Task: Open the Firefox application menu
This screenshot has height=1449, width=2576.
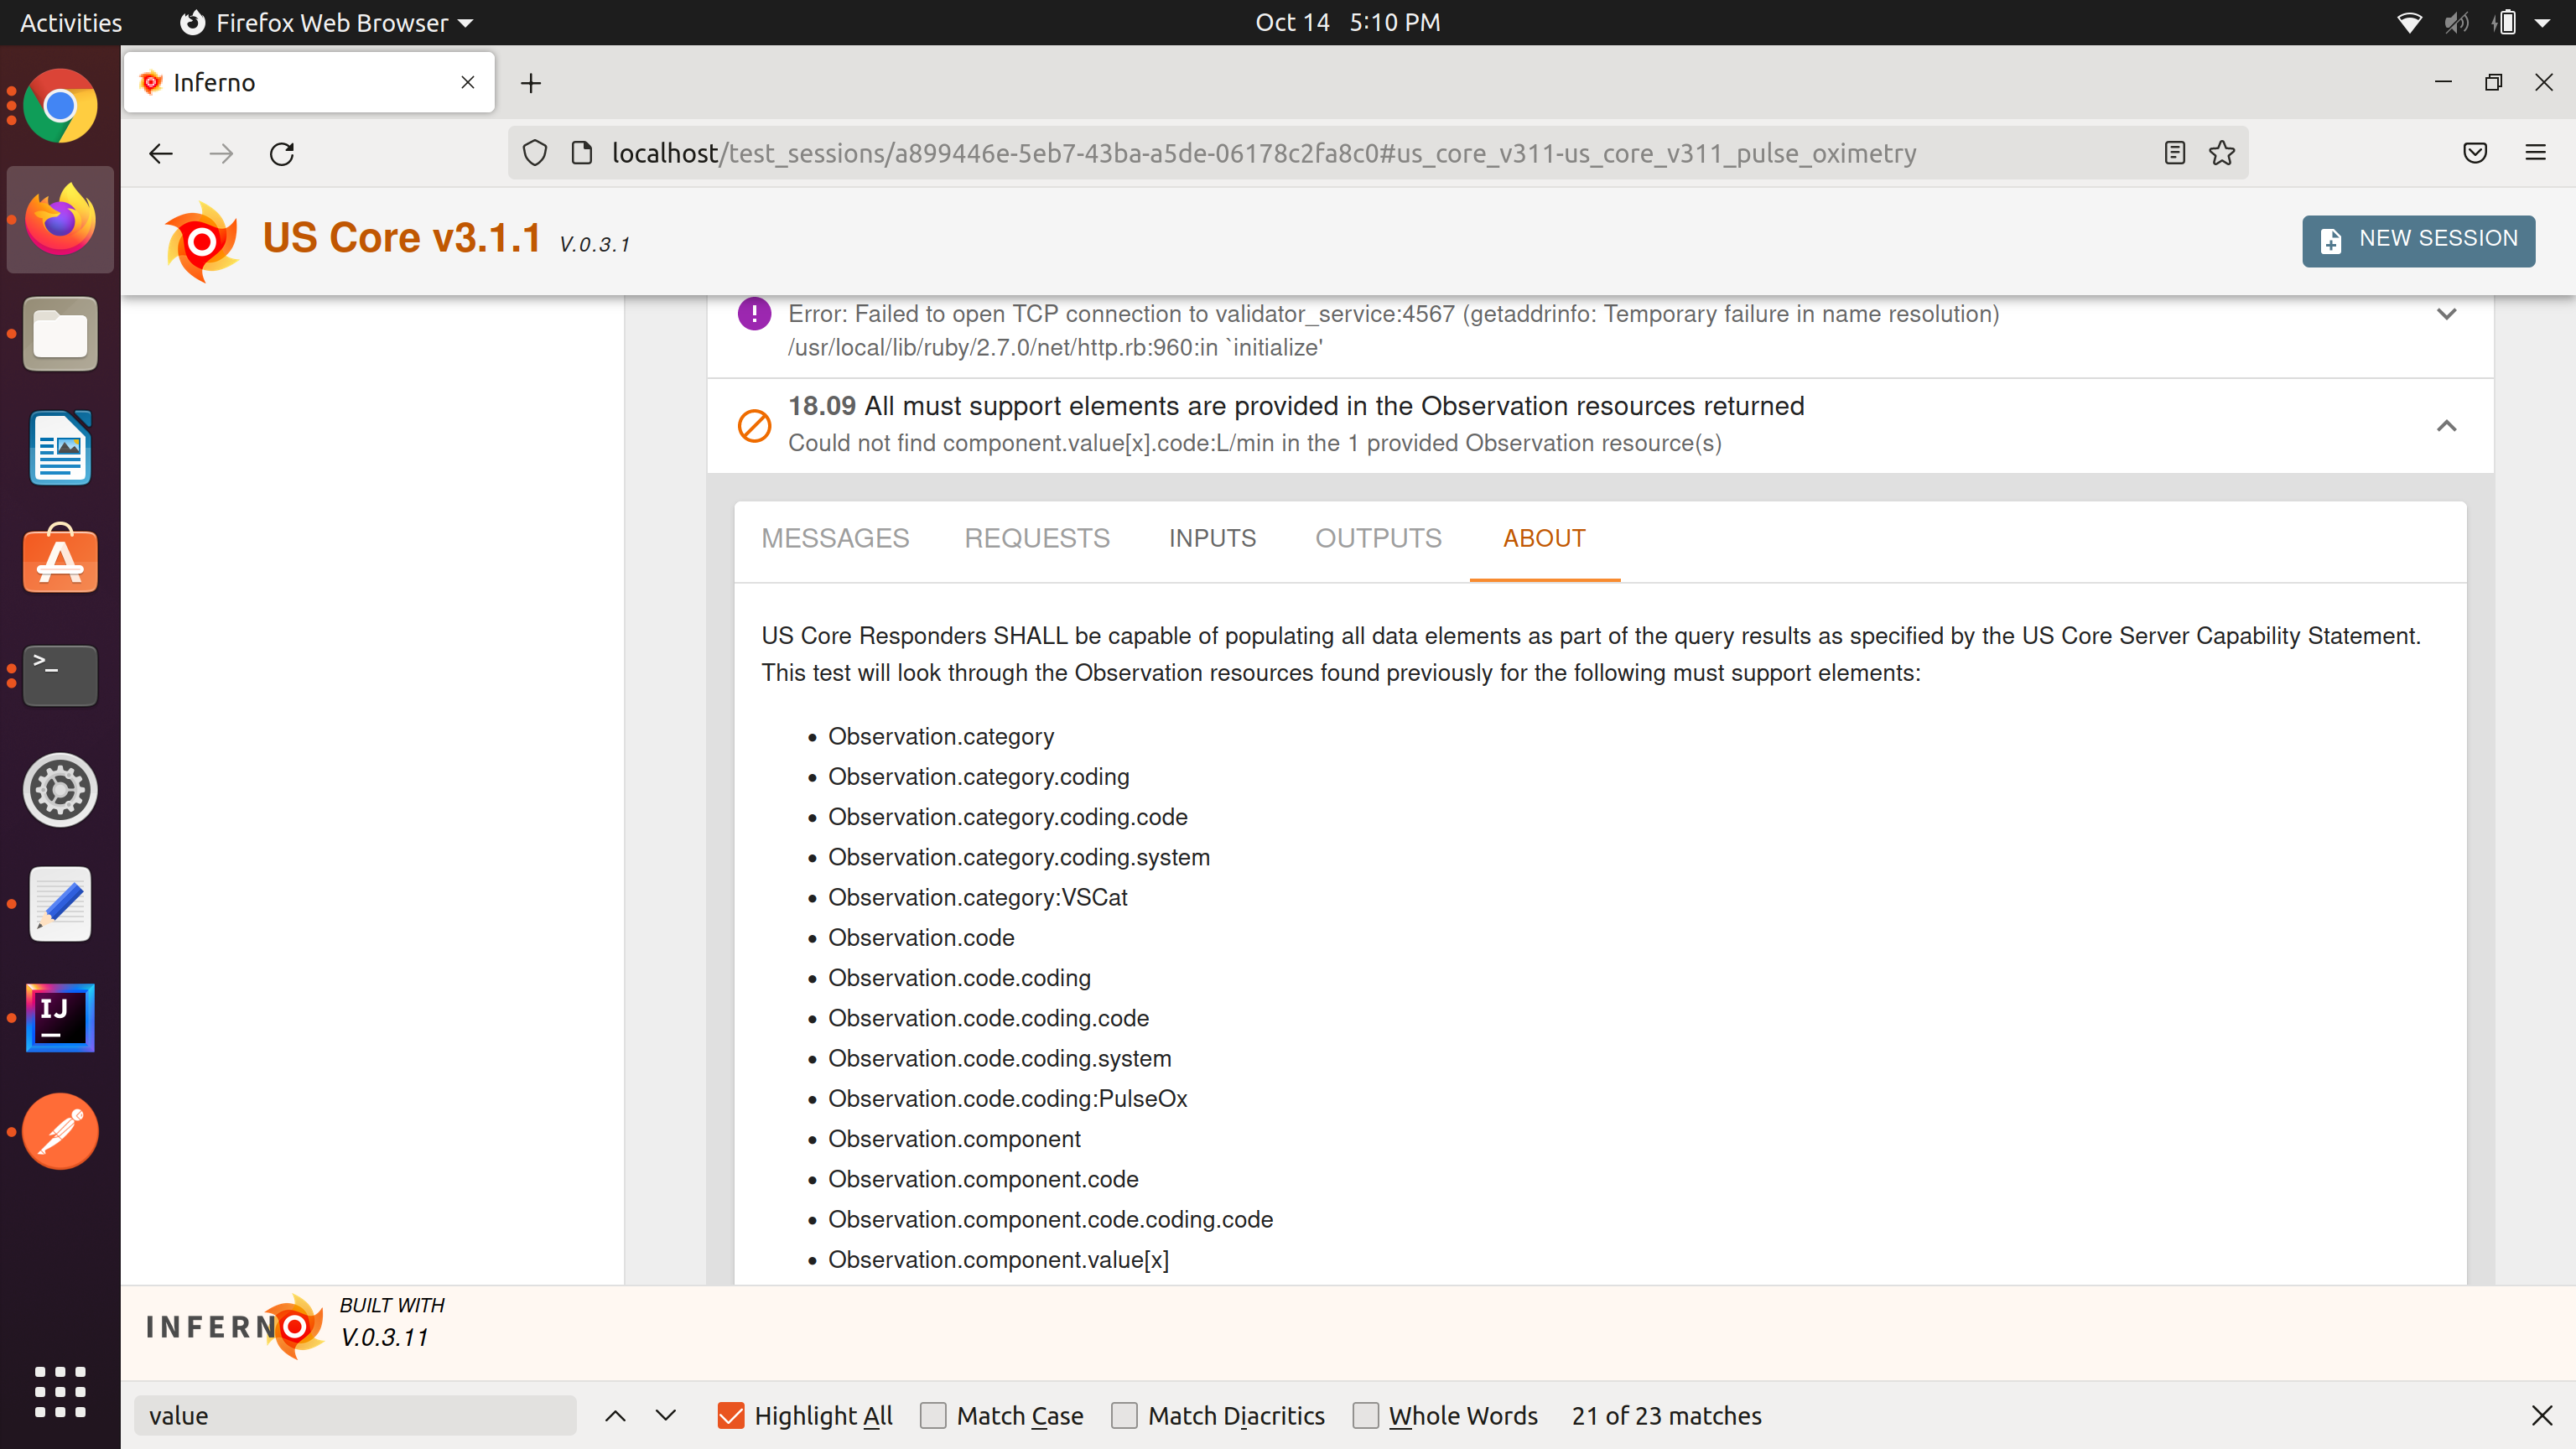Action: point(2536,153)
